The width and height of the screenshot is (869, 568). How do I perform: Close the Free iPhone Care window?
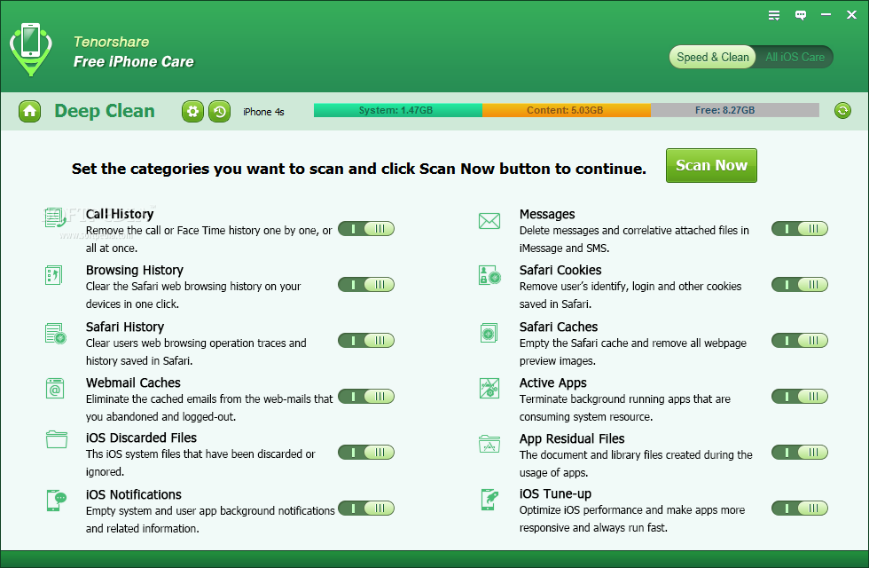pos(852,15)
